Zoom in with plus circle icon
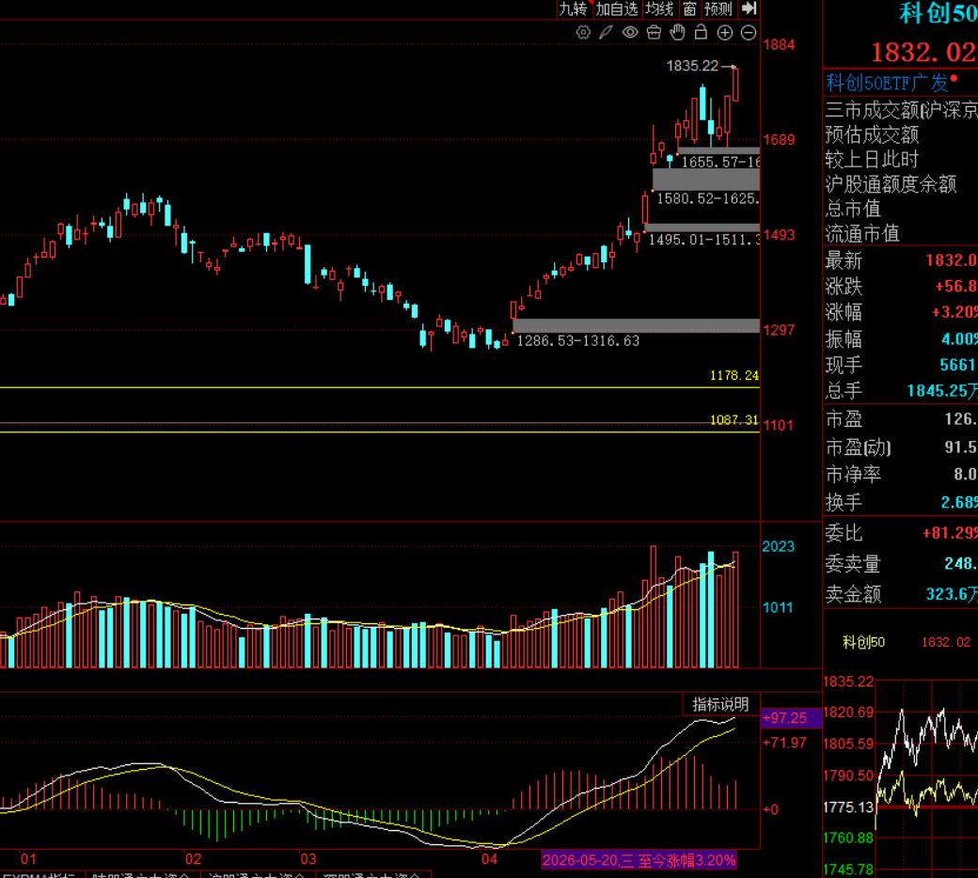This screenshot has height=878, width=978. coord(725,33)
